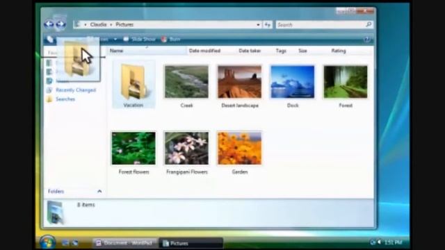Sort by the Tags column
This screenshot has width=445, height=250.
tap(281, 51)
